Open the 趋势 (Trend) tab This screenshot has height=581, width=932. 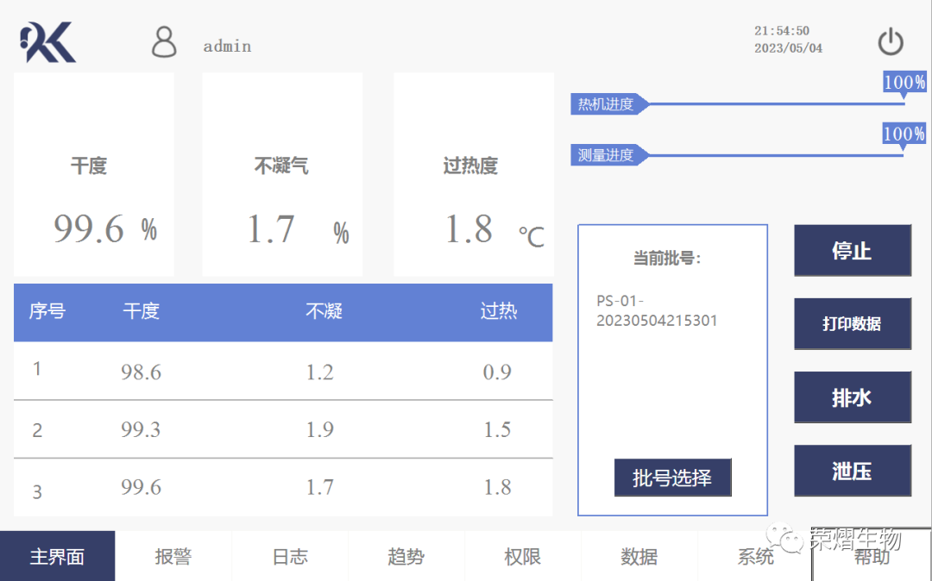coord(406,556)
